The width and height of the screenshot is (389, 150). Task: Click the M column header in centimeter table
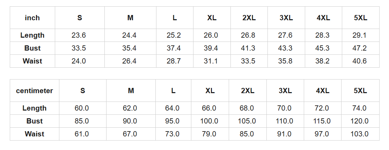(x=131, y=91)
